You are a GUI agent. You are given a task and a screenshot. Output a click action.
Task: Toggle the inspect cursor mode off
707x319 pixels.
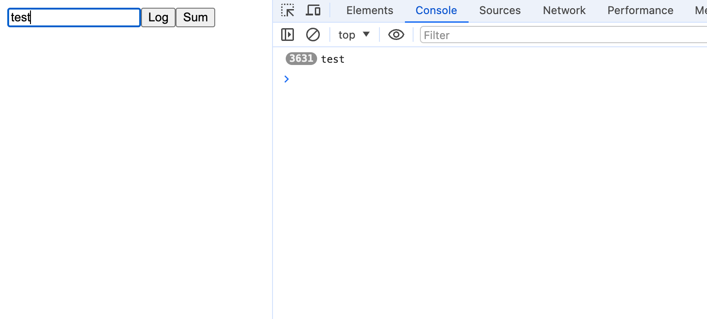288,10
